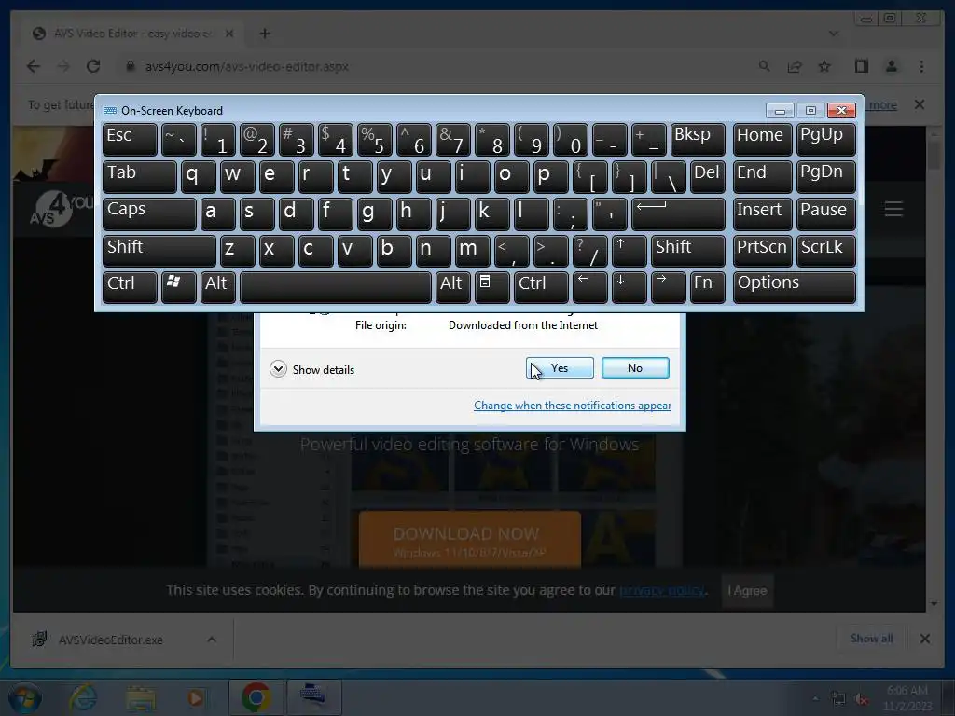Click the number 0 key

pyautogui.click(x=570, y=140)
